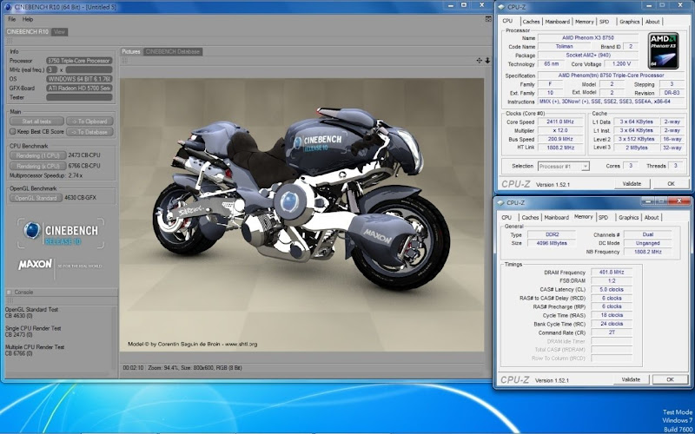Open the CINEBENCH Database tab
Viewport: 695px width, 434px height.
tap(173, 52)
